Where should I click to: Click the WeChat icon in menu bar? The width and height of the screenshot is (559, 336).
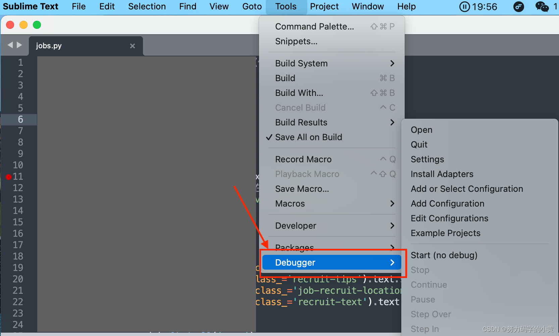[542, 7]
